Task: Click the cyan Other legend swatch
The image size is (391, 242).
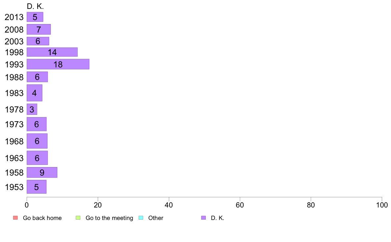Action: click(x=141, y=218)
